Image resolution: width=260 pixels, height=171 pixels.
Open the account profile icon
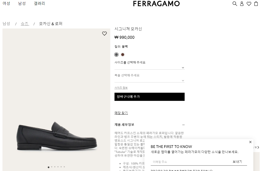pos(242,4)
